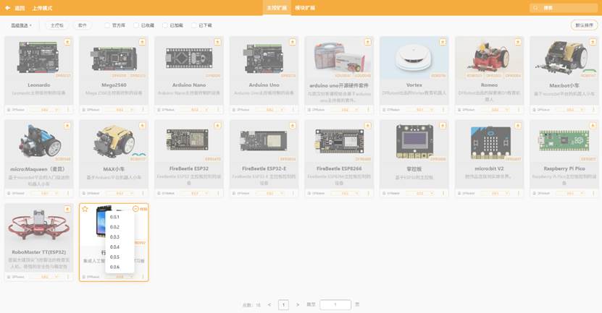The height and width of the screenshot is (313, 602).
Task: Click the 套件 filter button
Action: (83, 25)
